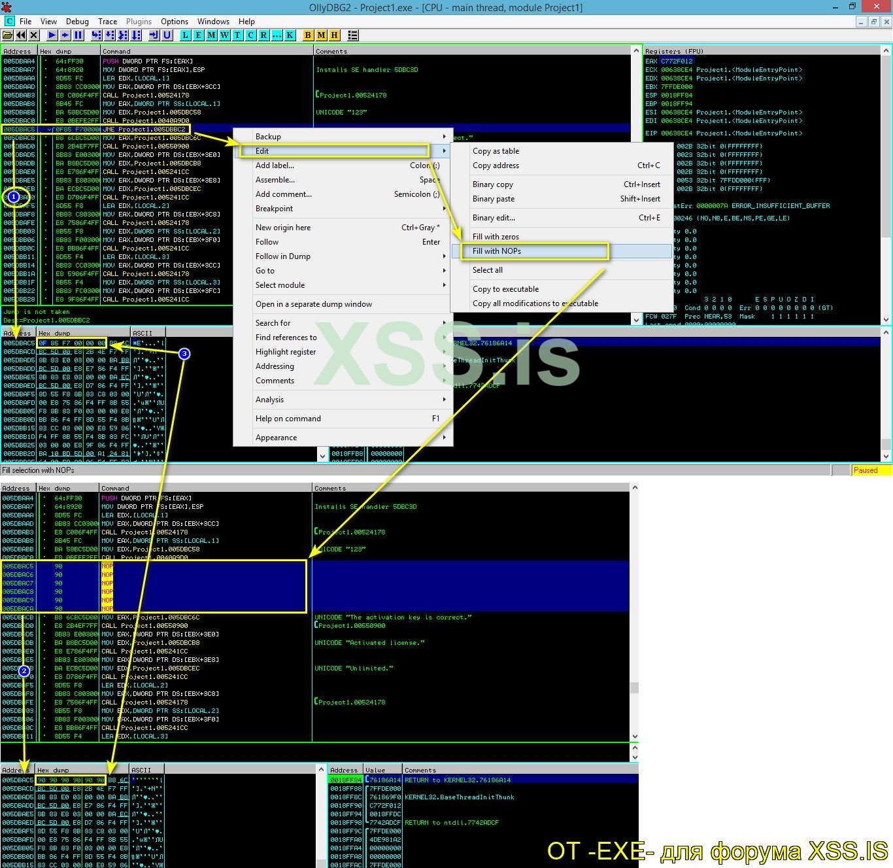Expand the Search for submenu
This screenshot has width=893, height=868.
pyautogui.click(x=343, y=323)
